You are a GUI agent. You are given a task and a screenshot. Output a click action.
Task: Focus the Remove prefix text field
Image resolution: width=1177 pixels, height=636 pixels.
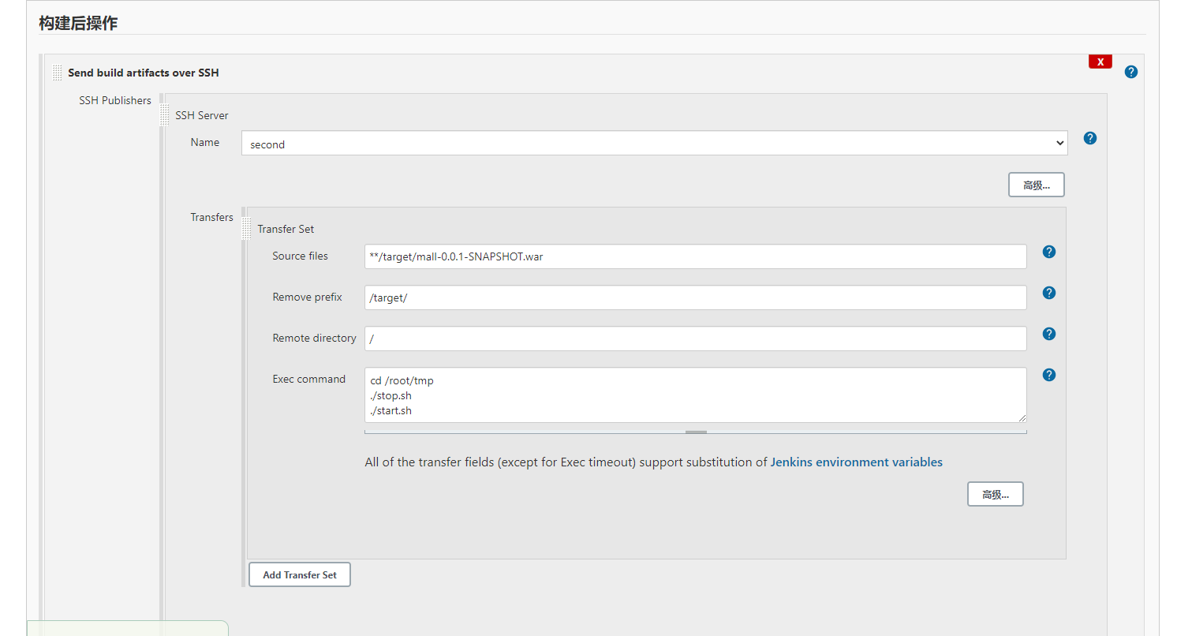pyautogui.click(x=695, y=297)
